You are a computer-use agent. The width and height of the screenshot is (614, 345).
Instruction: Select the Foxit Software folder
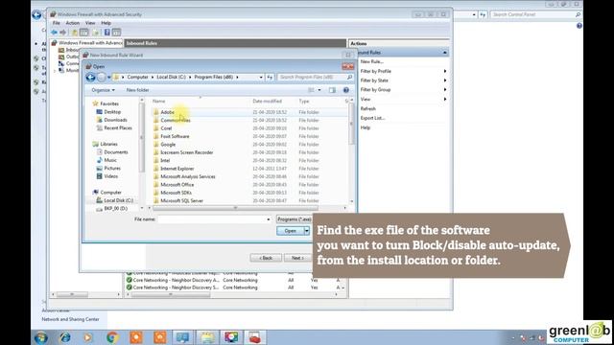point(175,136)
